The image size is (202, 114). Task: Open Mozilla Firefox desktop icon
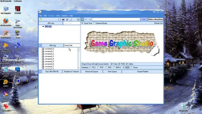[x=6, y=22]
